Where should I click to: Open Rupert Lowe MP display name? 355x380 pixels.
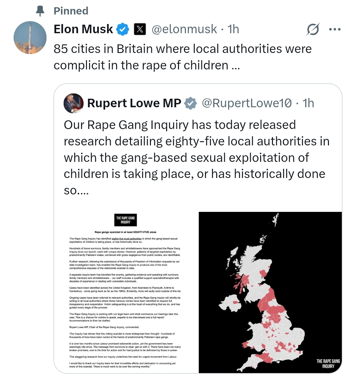[x=134, y=103]
